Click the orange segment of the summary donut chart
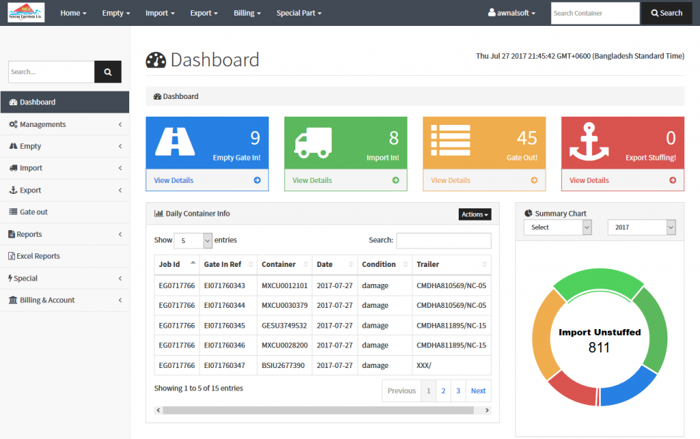This screenshot has height=439, width=700. tap(541, 336)
